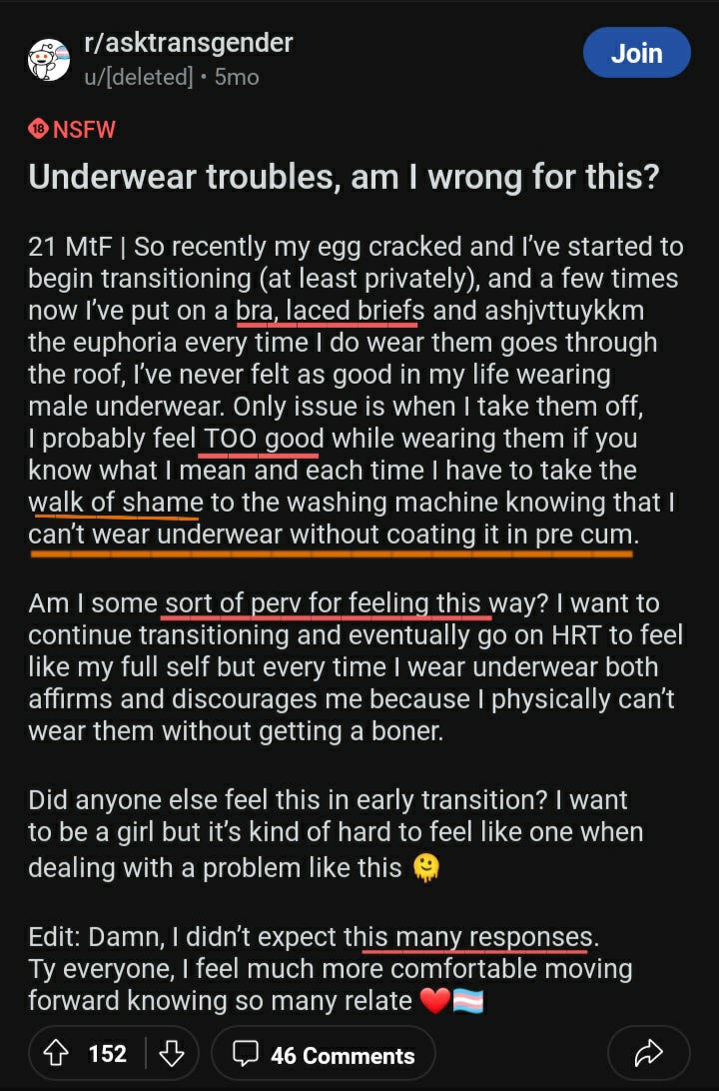Click the 152 vote count
This screenshot has width=719, height=1091.
[x=108, y=1054]
